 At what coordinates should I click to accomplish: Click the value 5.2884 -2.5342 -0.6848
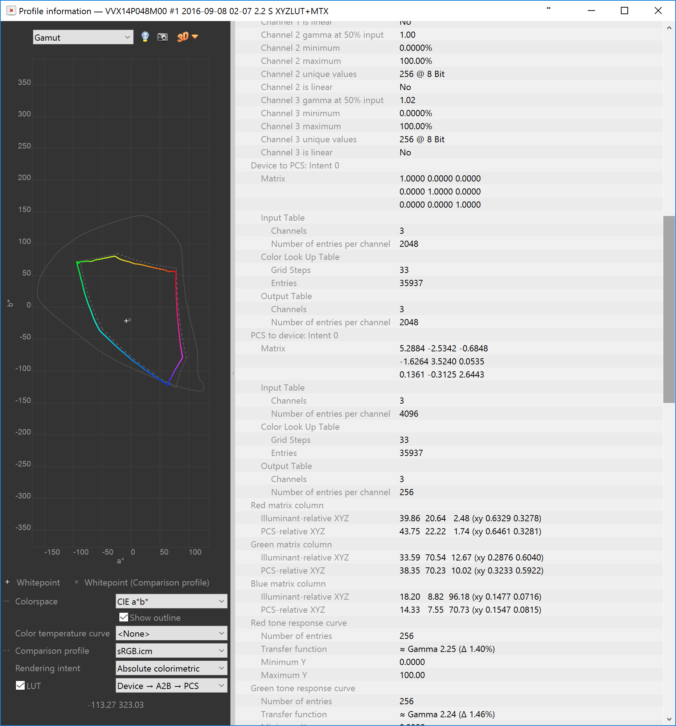[x=443, y=348]
